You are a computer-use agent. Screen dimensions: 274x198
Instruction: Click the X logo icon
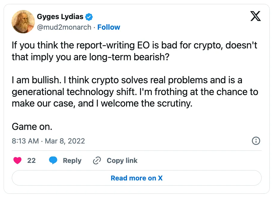pyautogui.click(x=256, y=16)
